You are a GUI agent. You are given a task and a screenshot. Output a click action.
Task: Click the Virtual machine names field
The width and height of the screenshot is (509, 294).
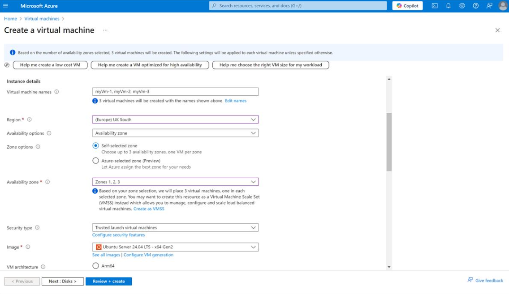[175, 92]
